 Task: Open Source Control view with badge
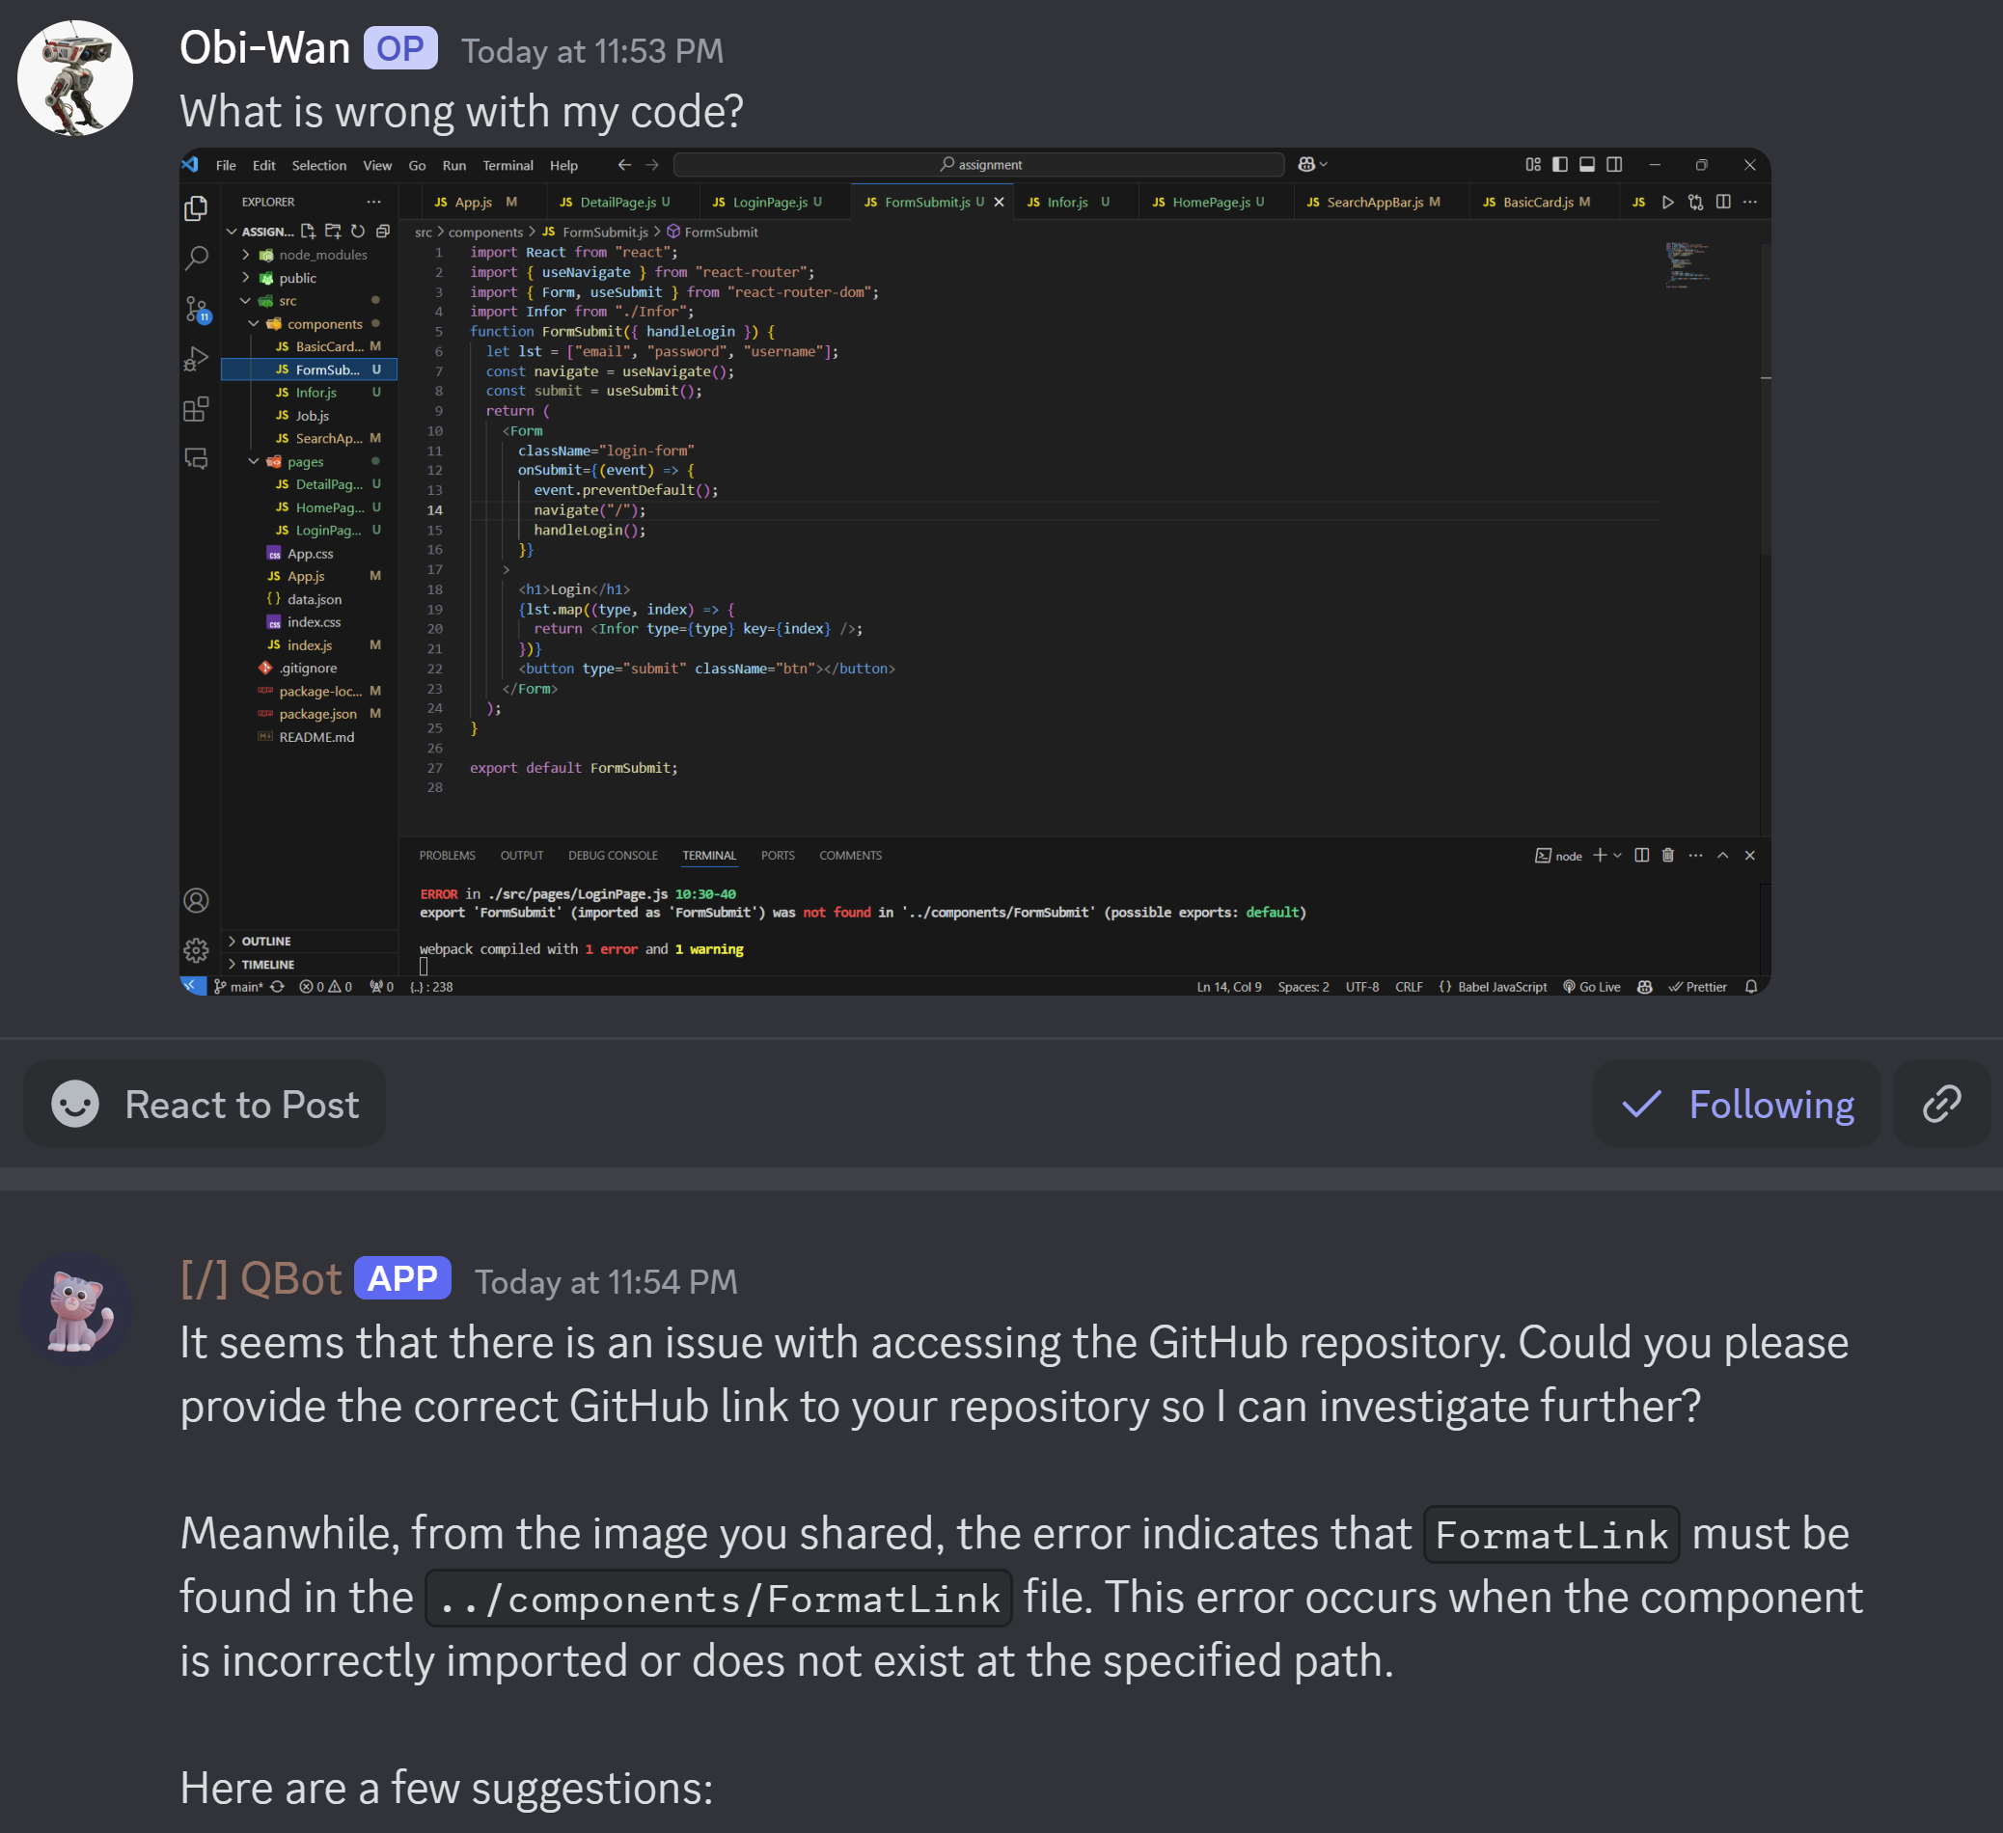(197, 309)
